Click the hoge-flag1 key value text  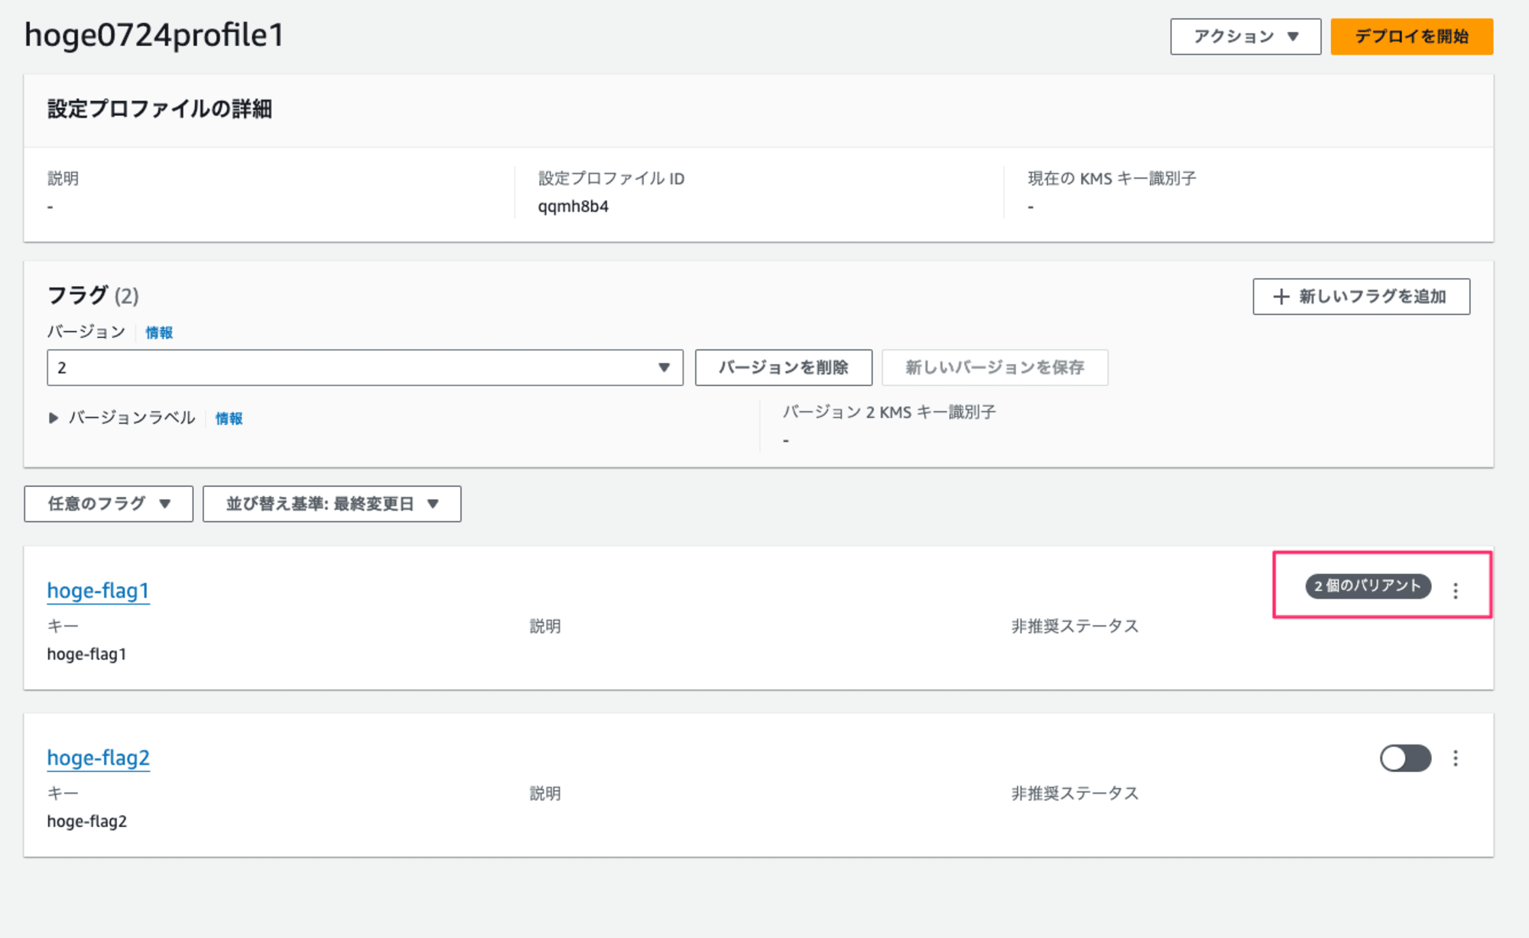tap(86, 654)
